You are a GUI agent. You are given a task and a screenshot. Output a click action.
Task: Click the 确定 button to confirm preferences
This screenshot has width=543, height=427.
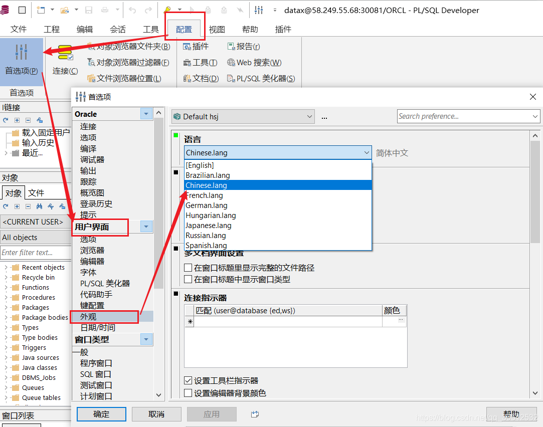coord(101,414)
